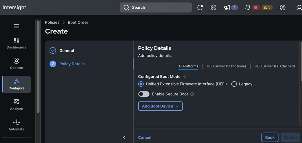The width and height of the screenshot is (302, 143).
Task: View the red critical alarms badge
Action: pos(256,7)
